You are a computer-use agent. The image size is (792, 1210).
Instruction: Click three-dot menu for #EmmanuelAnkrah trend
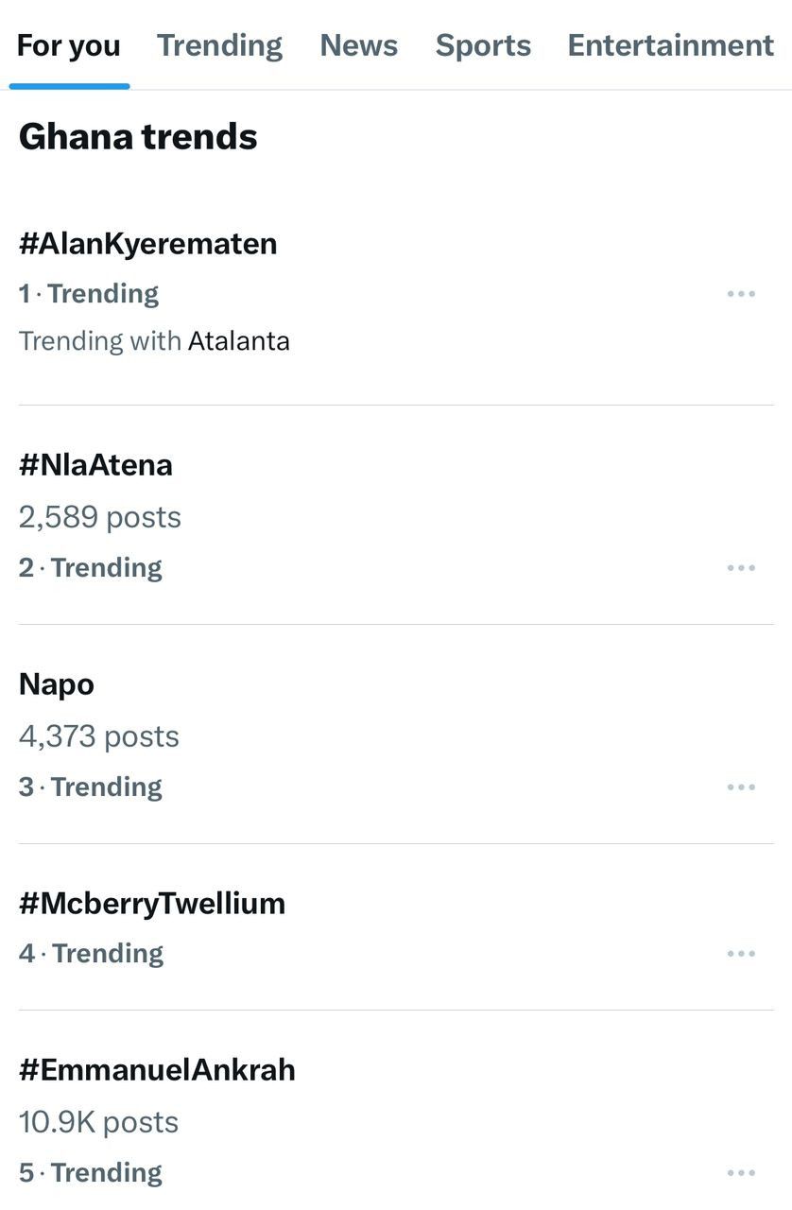point(741,1173)
